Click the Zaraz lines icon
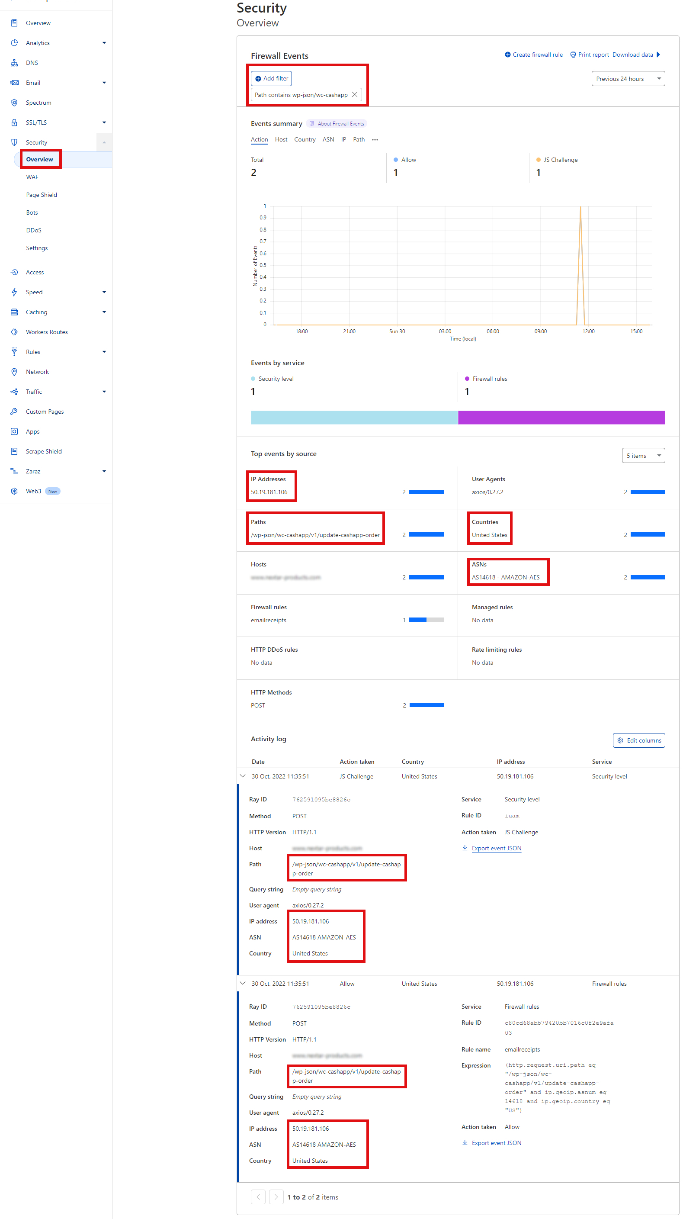 14,471
